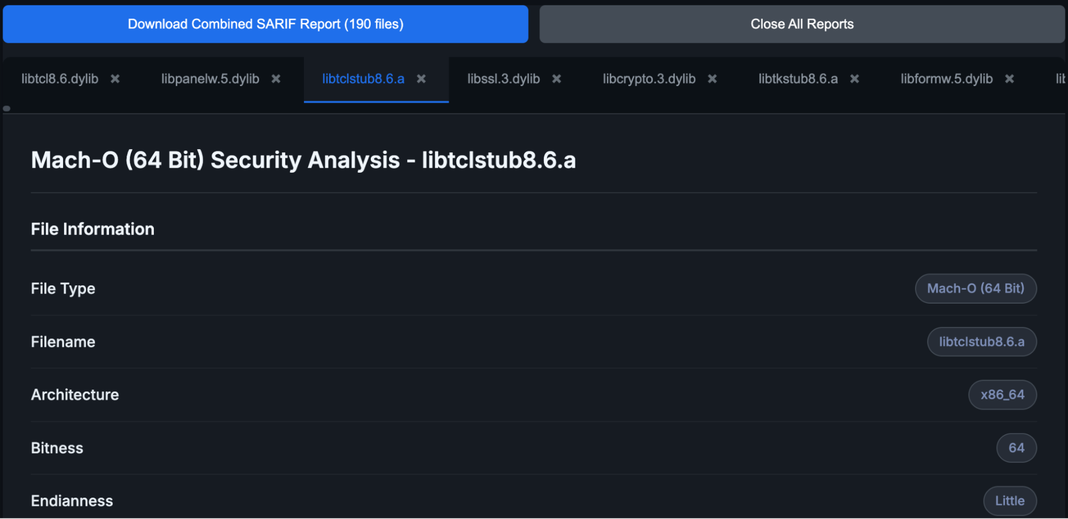Click the Mach-O (64 Bit) file type badge
Image resolution: width=1068 pixels, height=519 pixels.
[x=976, y=288]
